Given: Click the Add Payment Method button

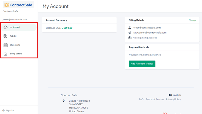Looking at the screenshot, I should 142,64.
